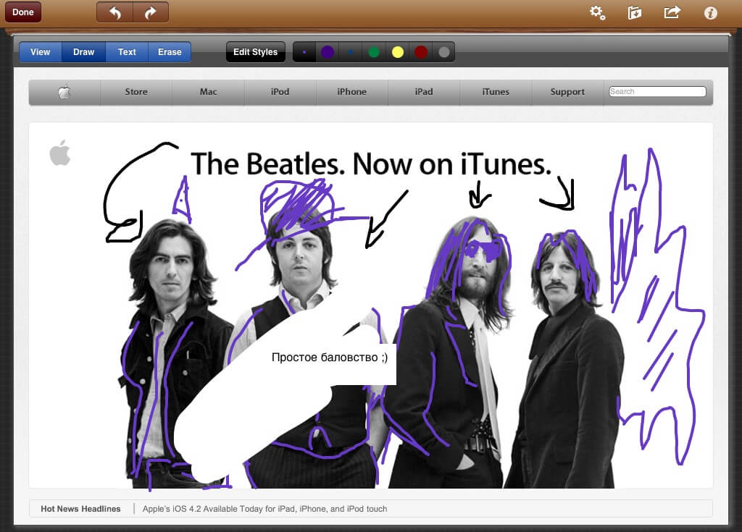
Task: Choose the yellow pen style
Action: click(x=398, y=52)
